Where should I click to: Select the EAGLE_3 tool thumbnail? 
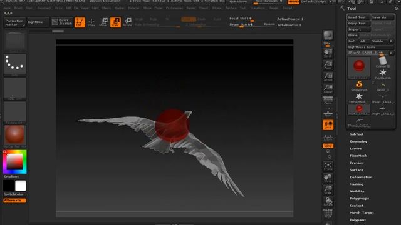point(383,86)
